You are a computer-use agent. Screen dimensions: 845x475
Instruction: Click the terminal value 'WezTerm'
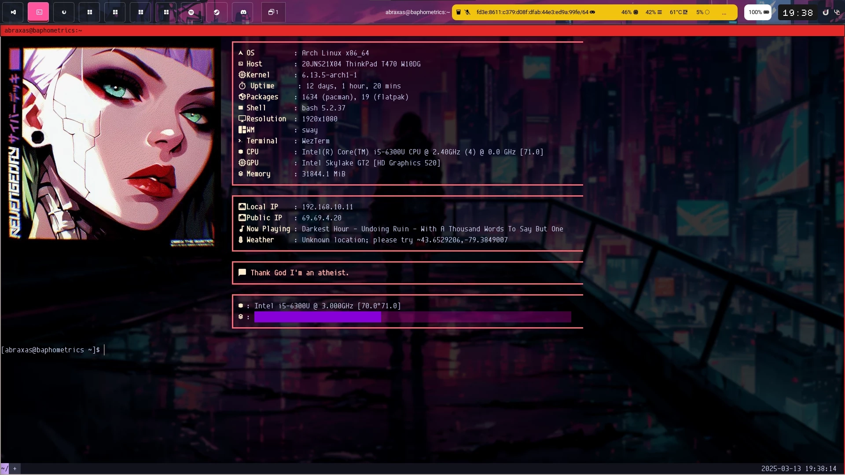(316, 141)
